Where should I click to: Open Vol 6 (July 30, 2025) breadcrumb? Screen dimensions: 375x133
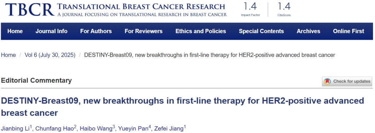point(50,55)
